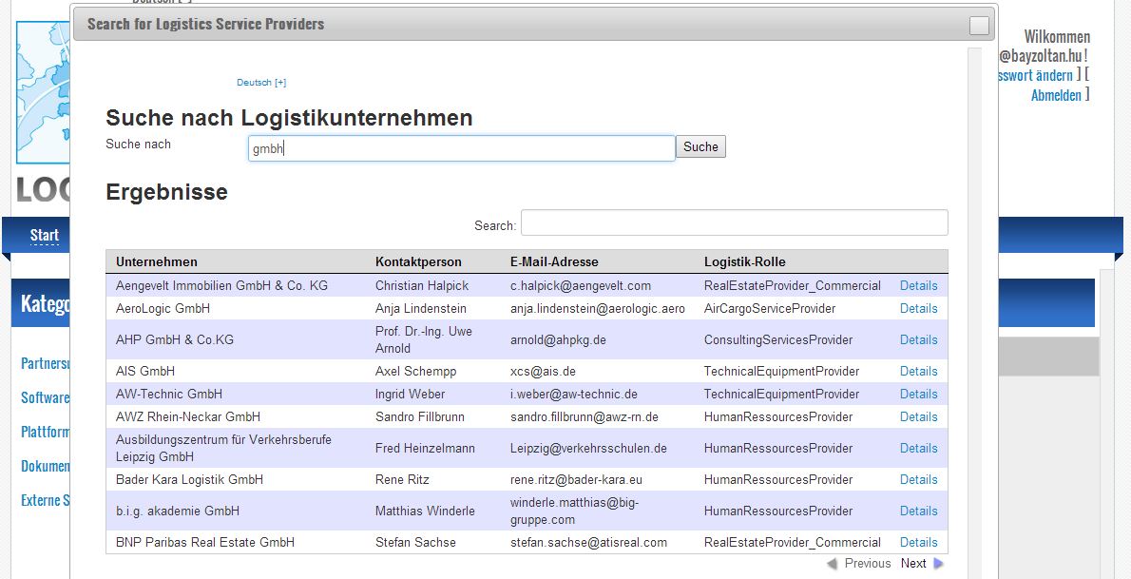Click email 'rene.ritz@bader-kara.eu'
This screenshot has height=579, width=1131.
(576, 479)
